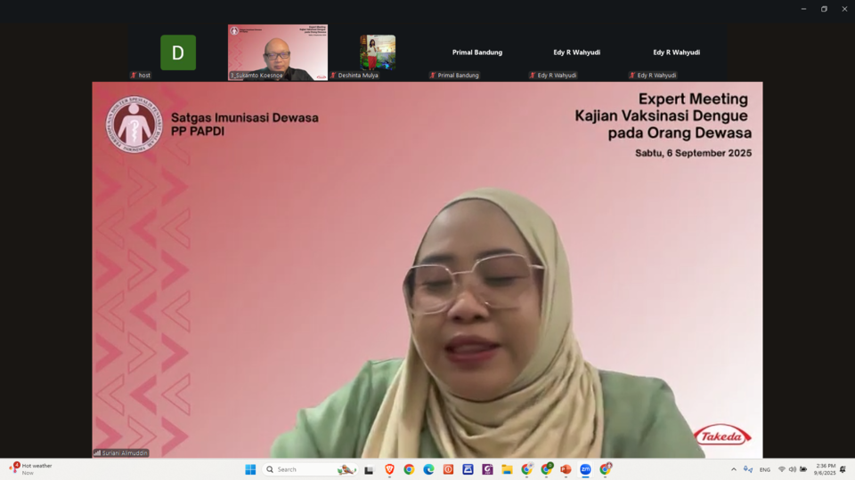This screenshot has width=855, height=480.
Task: Open the clock and date flyout
Action: click(824, 469)
